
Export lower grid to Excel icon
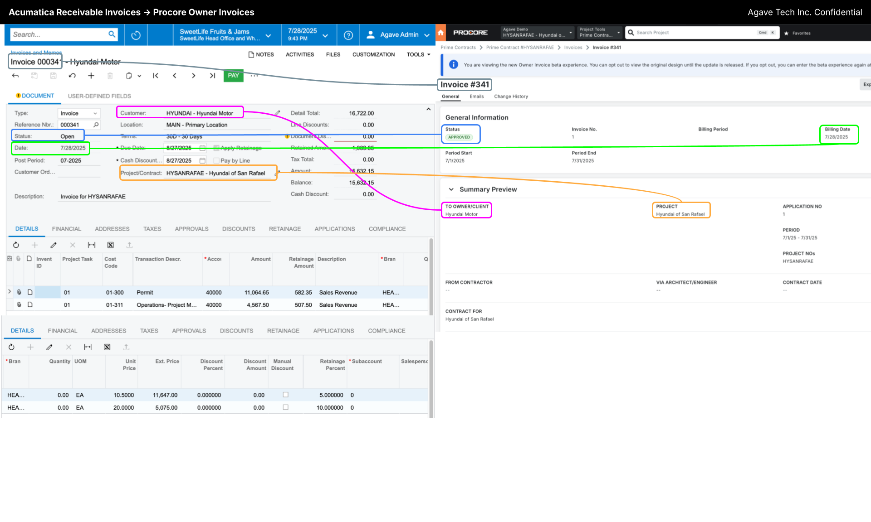click(107, 347)
